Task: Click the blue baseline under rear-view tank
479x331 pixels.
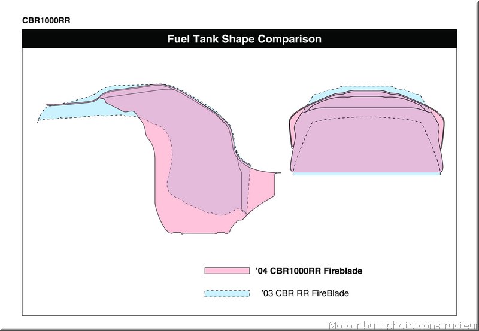Action: pyautogui.click(x=366, y=174)
